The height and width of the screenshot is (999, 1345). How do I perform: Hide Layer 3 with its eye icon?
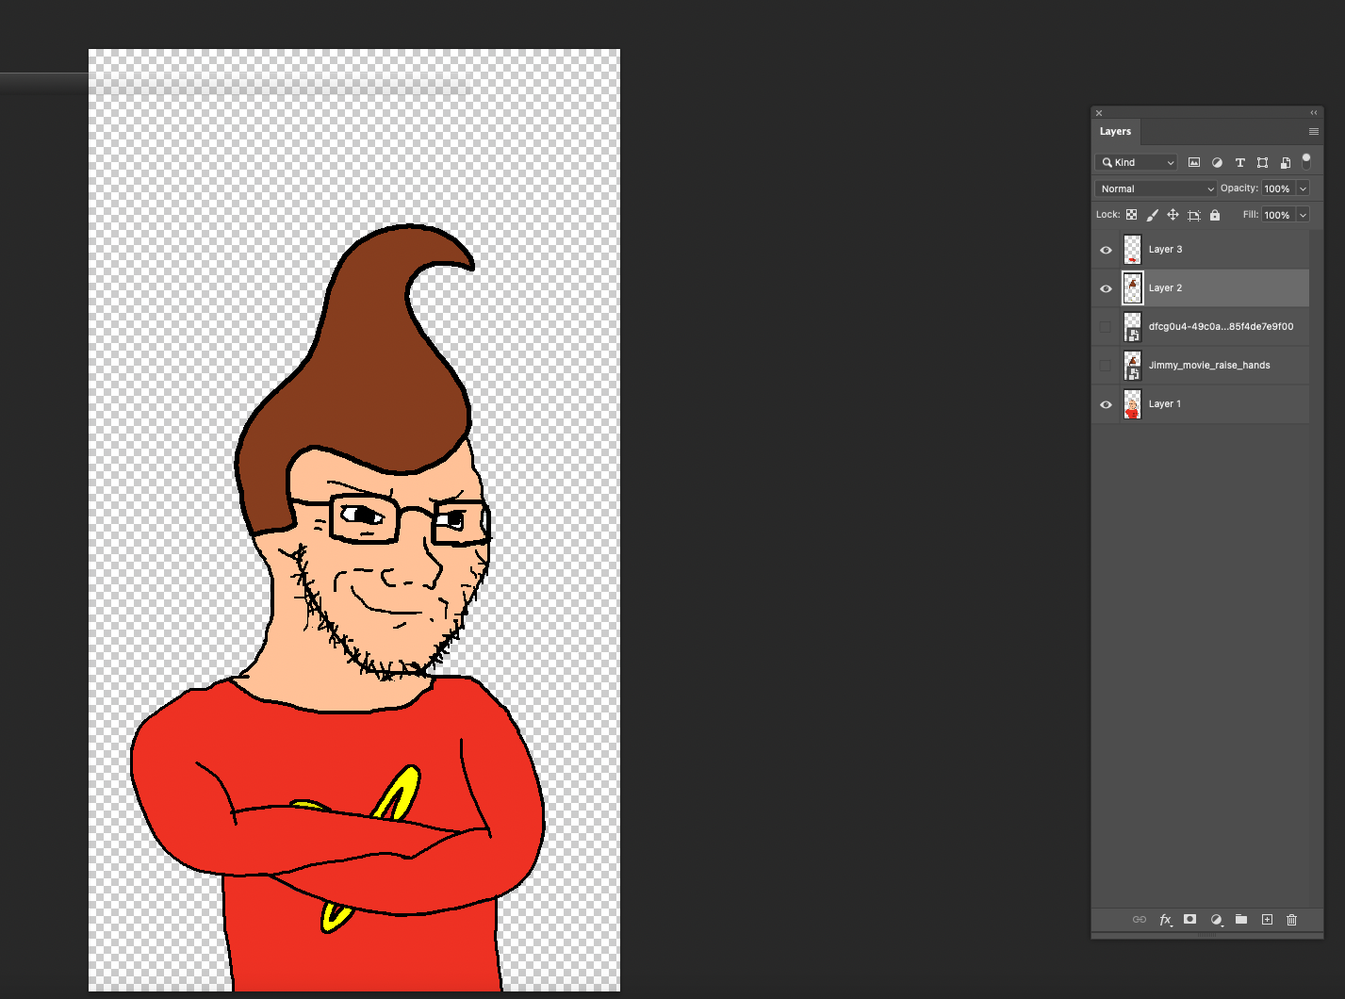pyautogui.click(x=1106, y=251)
